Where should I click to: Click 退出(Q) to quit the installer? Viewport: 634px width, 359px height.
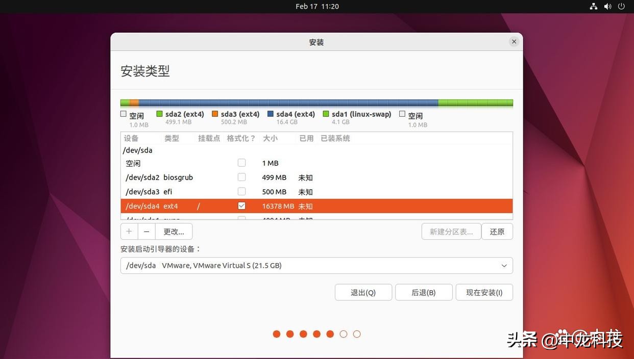pos(363,292)
